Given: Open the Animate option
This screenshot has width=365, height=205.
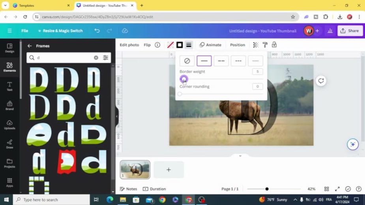Looking at the screenshot, I should pyautogui.click(x=210, y=45).
